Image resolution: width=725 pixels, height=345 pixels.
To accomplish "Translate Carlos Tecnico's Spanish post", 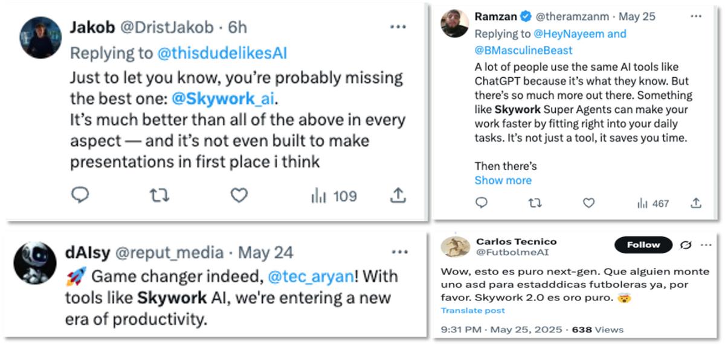I will tap(472, 311).
